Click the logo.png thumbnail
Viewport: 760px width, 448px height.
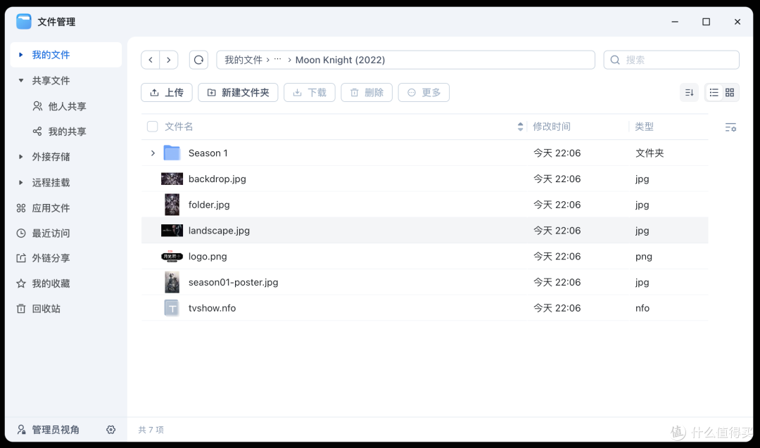[172, 256]
